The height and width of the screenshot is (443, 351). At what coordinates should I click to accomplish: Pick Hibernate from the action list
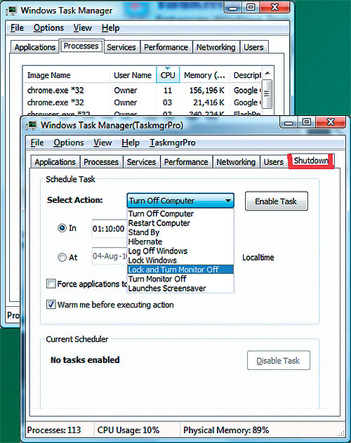click(180, 242)
